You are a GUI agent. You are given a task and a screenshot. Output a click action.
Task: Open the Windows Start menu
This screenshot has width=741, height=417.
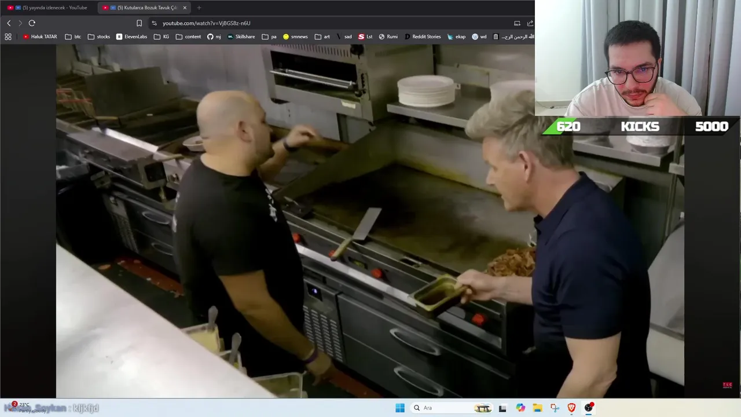click(x=400, y=408)
